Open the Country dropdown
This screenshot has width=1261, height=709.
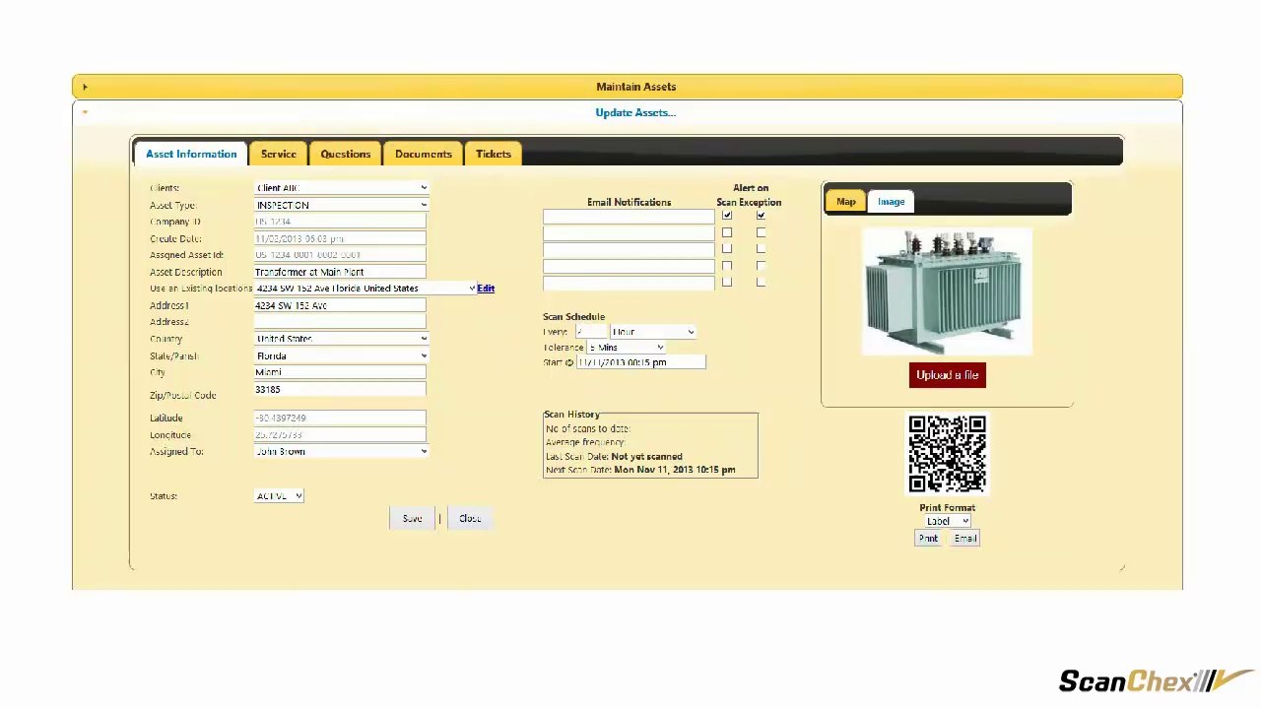[x=341, y=339]
